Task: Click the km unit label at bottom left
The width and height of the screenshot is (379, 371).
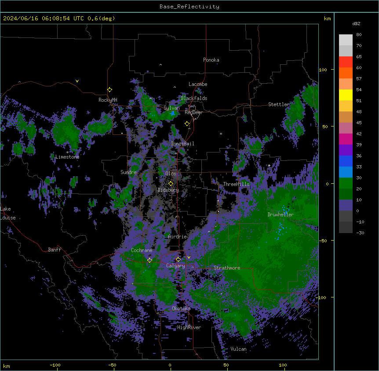Action: coord(7,366)
